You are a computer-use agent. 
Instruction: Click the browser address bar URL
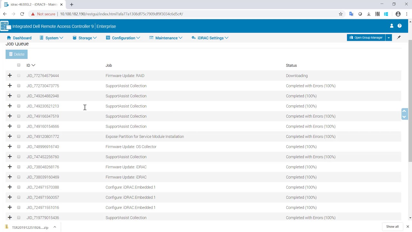point(121,14)
